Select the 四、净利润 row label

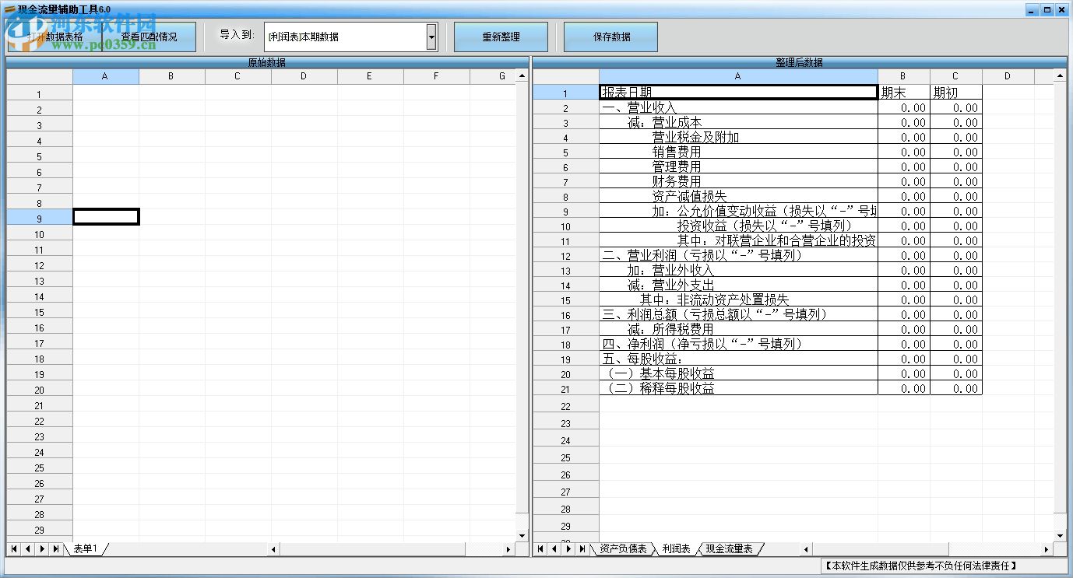738,344
